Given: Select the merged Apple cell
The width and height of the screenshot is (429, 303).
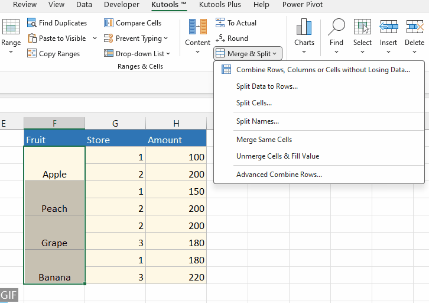Looking at the screenshot, I should tap(54, 163).
